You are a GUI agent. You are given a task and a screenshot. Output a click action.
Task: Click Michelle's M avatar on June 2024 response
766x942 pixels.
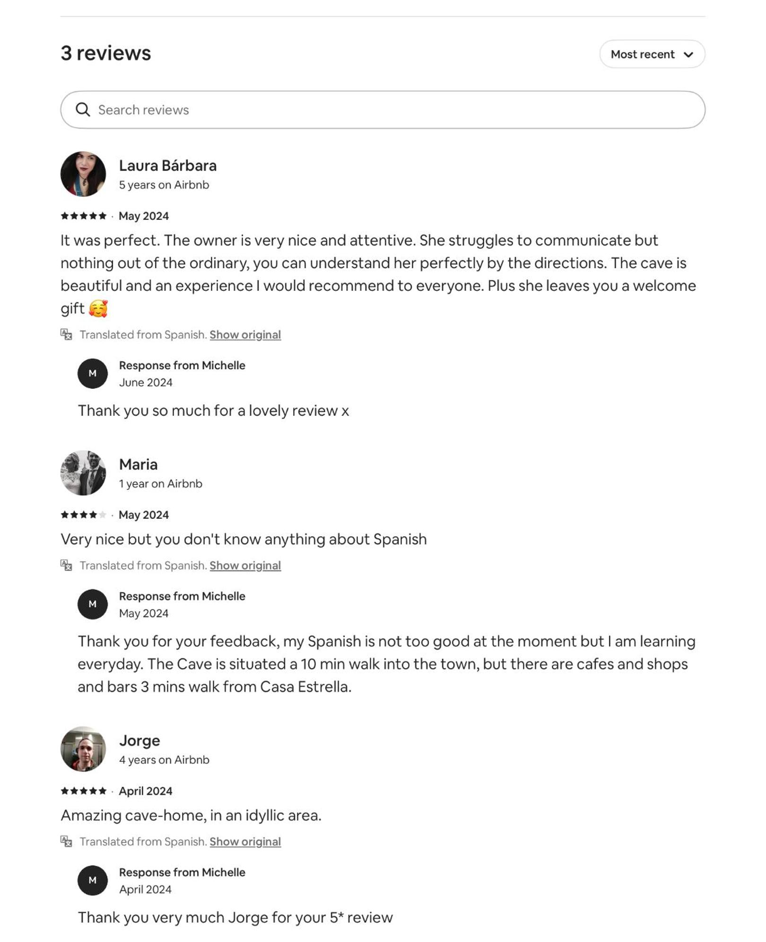93,374
